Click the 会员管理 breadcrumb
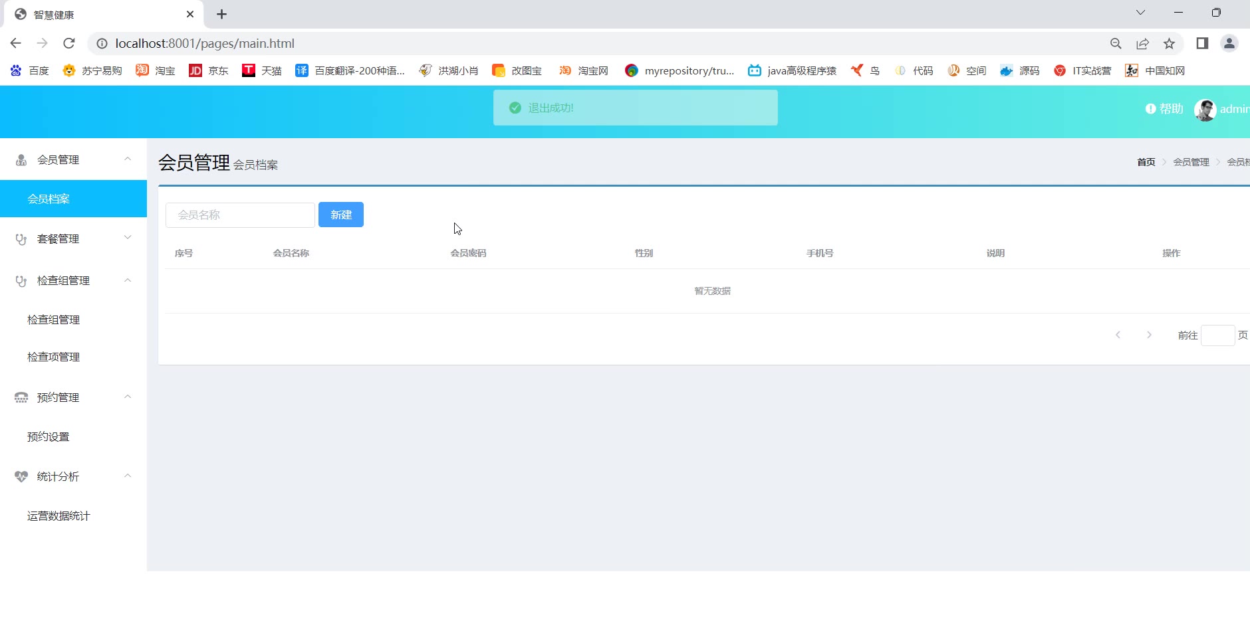The height and width of the screenshot is (643, 1250). click(1191, 162)
